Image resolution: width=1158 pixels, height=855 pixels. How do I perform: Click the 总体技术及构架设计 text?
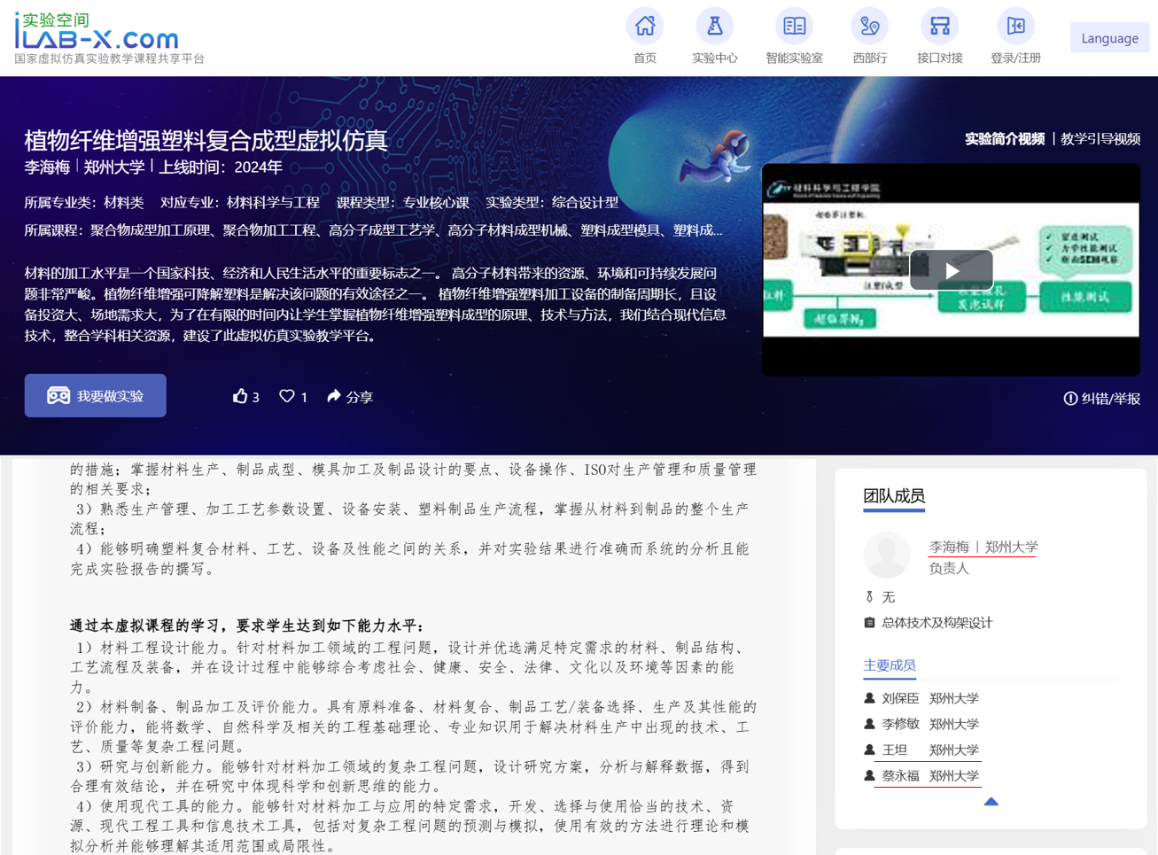(937, 623)
